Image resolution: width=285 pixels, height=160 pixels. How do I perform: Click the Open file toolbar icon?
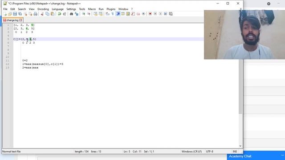click(10, 14)
